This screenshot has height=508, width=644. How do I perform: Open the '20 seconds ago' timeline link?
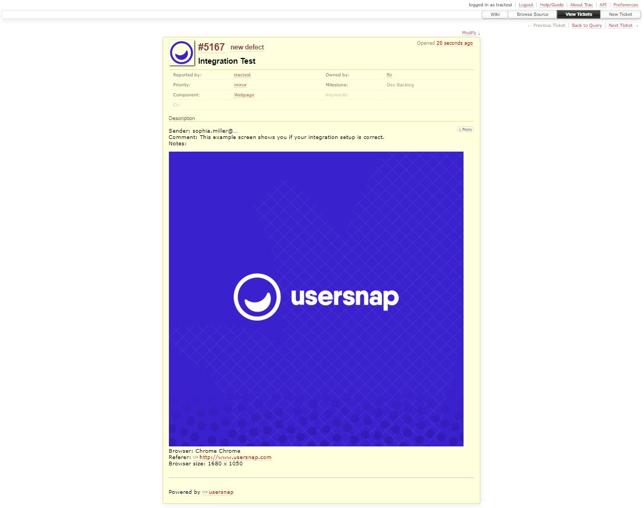coord(455,43)
